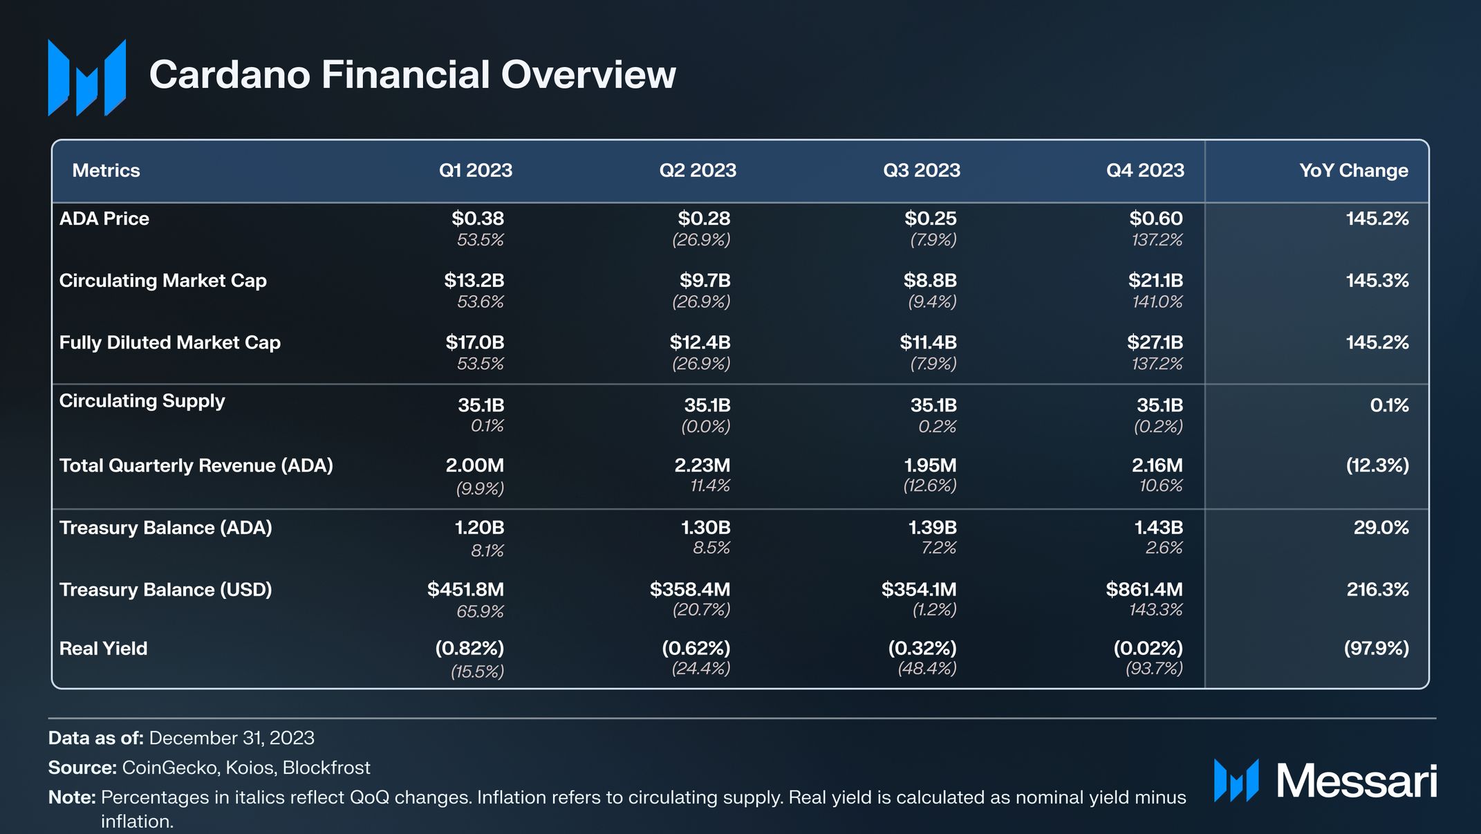
Task: Select the Cardano Financial Overview title
Action: [412, 75]
